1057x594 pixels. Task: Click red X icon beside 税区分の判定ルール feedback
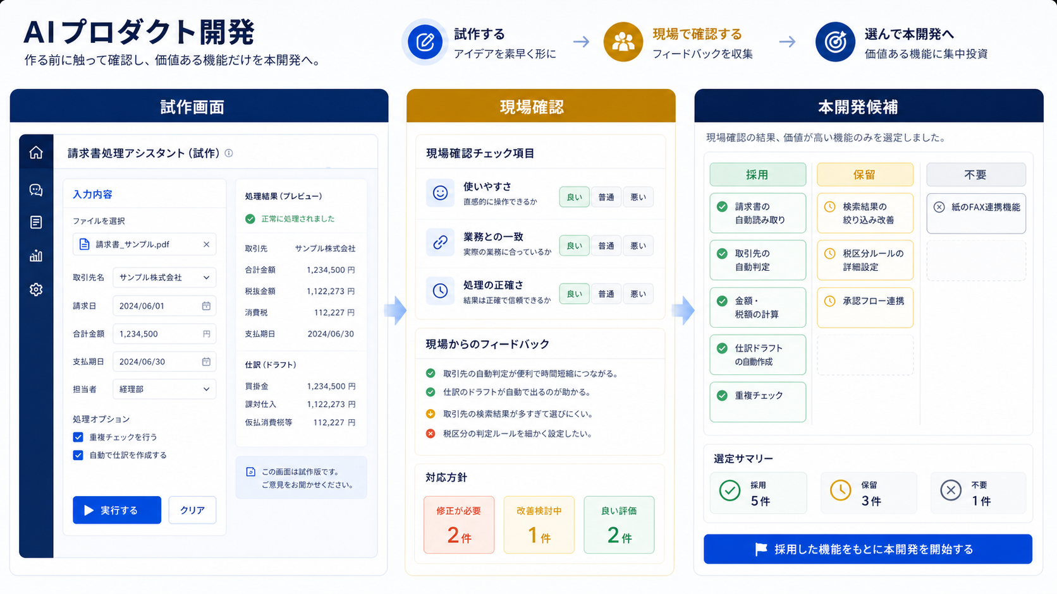click(431, 434)
